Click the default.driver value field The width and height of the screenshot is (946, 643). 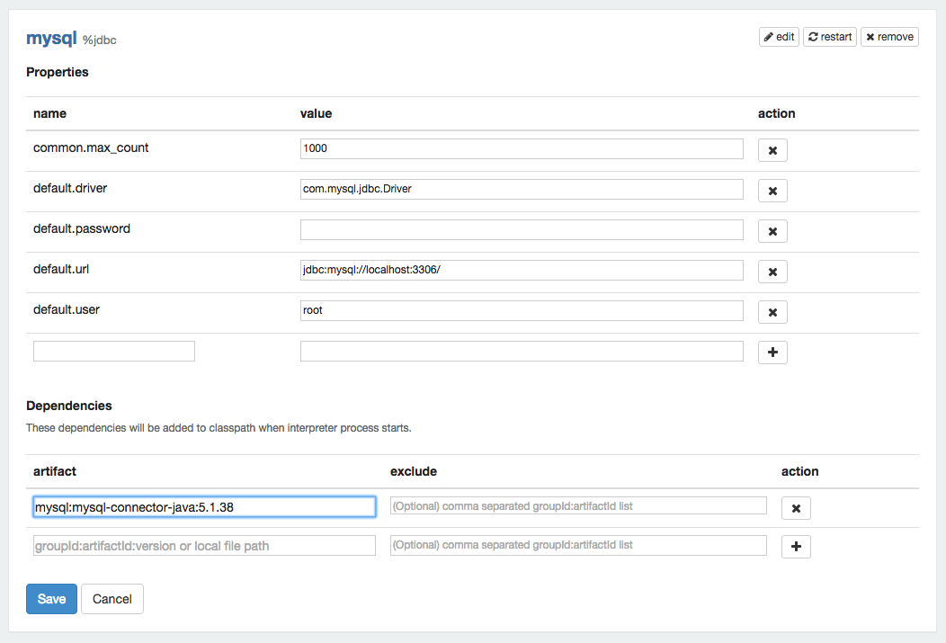click(x=522, y=189)
